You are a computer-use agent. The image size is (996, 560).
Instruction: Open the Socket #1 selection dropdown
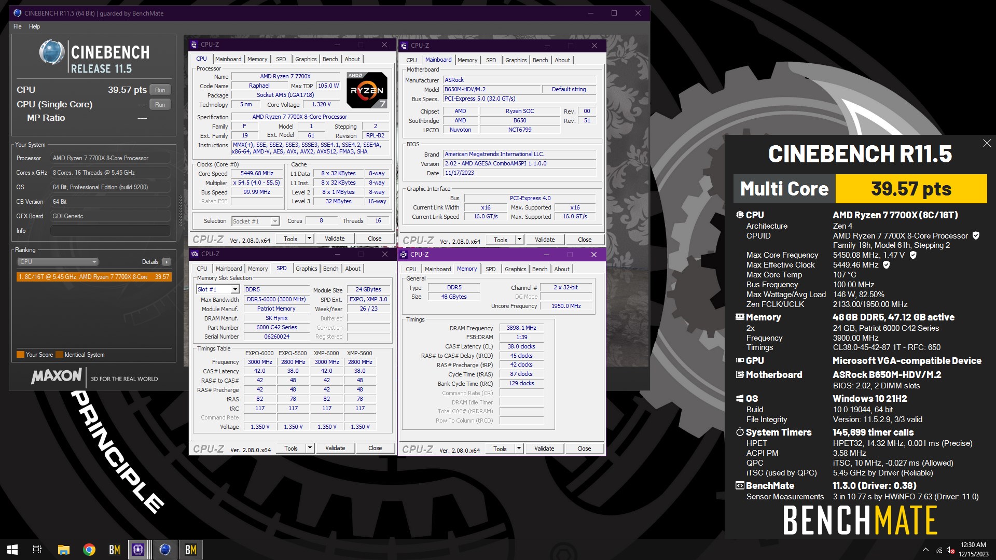pyautogui.click(x=256, y=221)
